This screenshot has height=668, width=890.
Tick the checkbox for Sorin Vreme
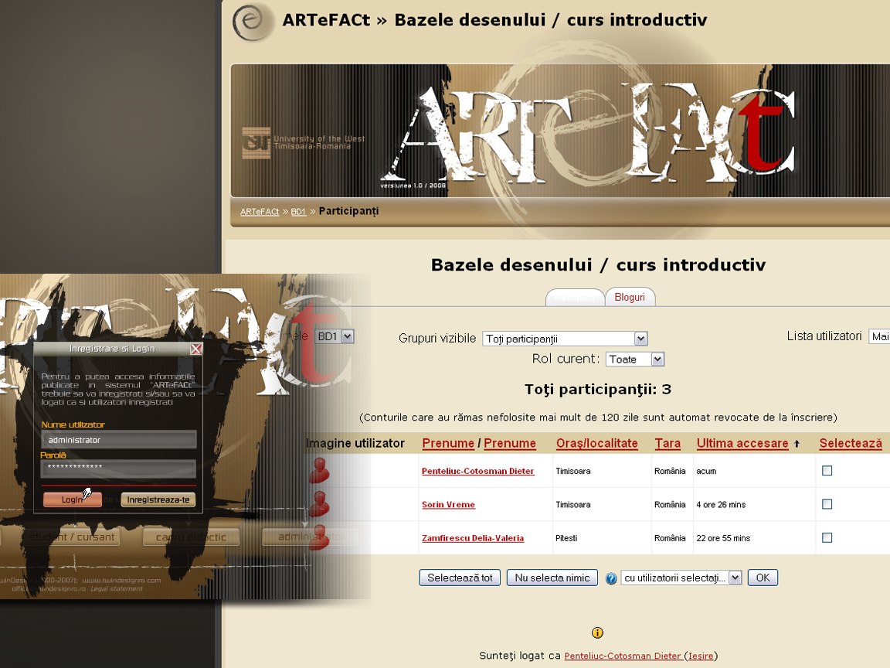(827, 504)
